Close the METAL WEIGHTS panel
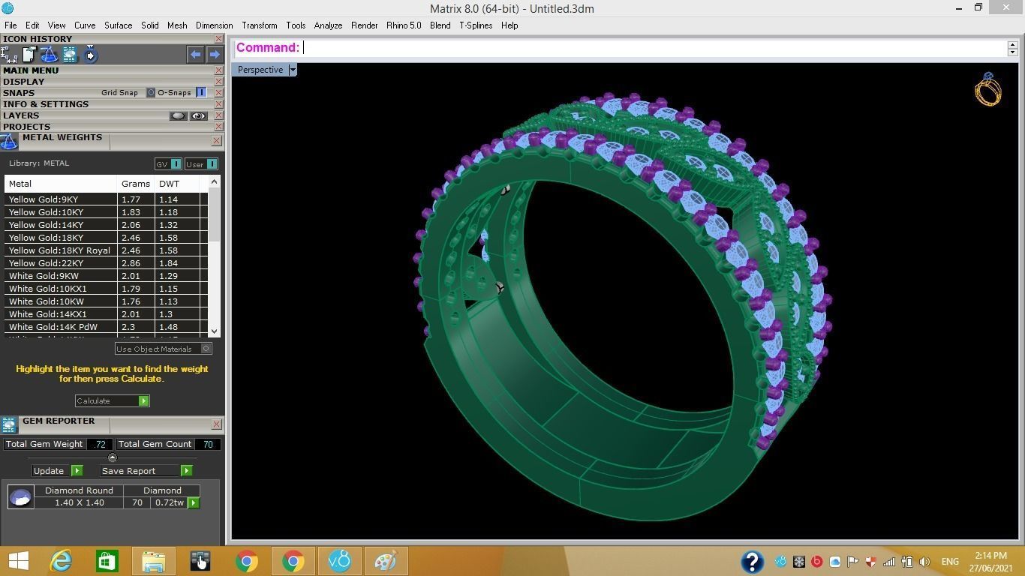This screenshot has height=576, width=1025. pyautogui.click(x=217, y=140)
